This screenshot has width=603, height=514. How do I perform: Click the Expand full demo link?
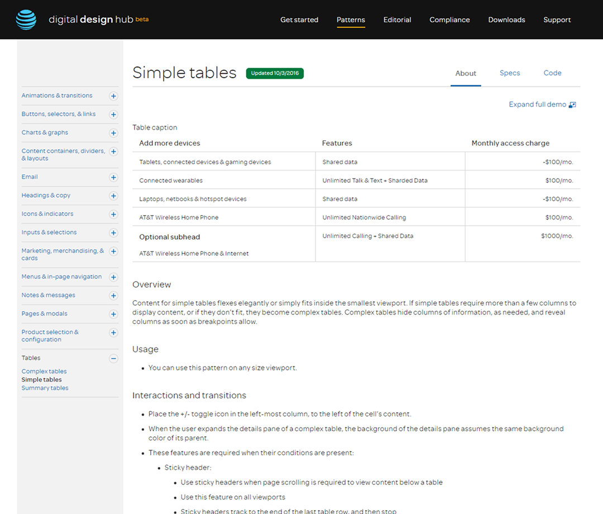point(537,104)
